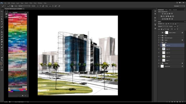Image resolution: width=186 pixels, height=104 pixels.
Task: Open the layer blend mode dropdown
Action: tap(163, 26)
